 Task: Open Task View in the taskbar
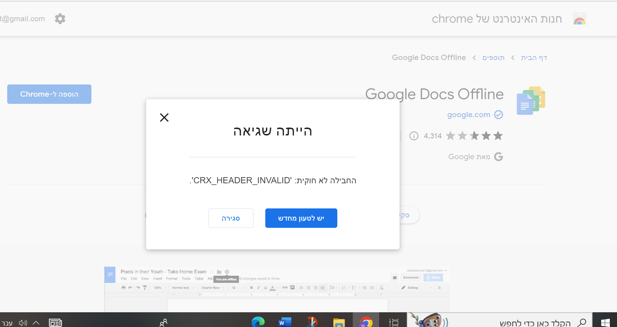(394, 322)
